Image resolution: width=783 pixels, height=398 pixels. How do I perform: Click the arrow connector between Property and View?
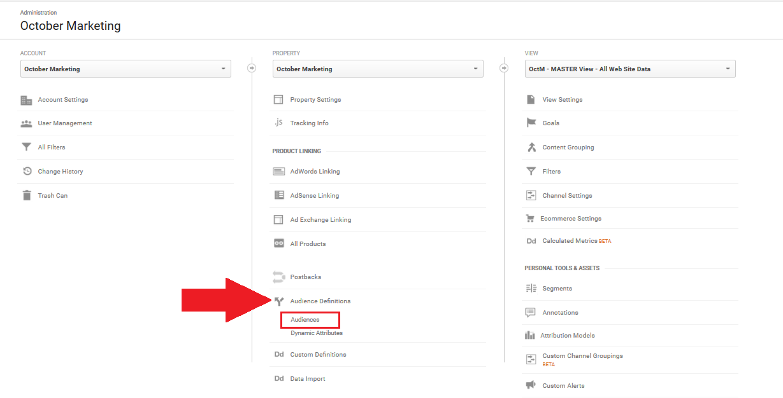pos(504,68)
